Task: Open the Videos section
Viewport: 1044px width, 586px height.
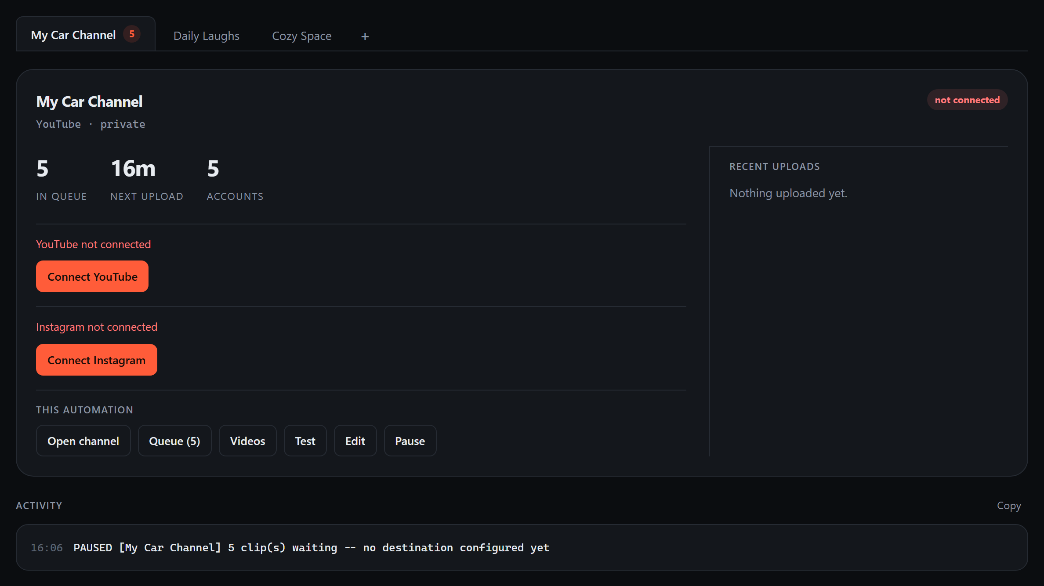Action: click(x=247, y=441)
